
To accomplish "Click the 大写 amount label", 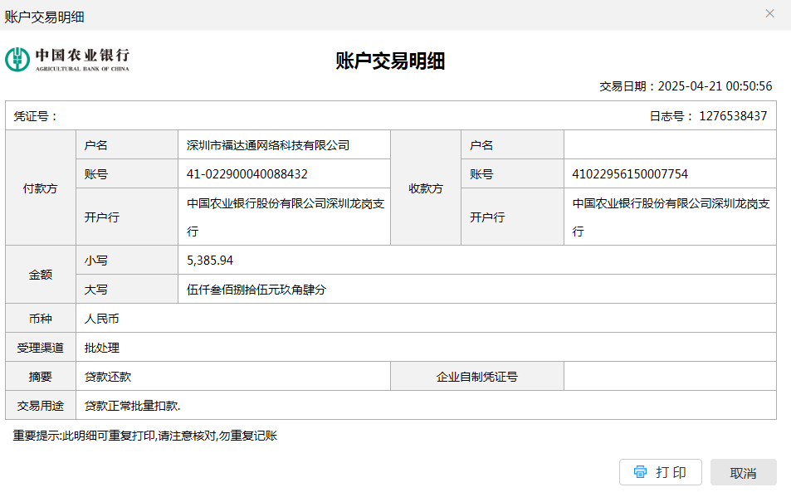I will (127, 290).
